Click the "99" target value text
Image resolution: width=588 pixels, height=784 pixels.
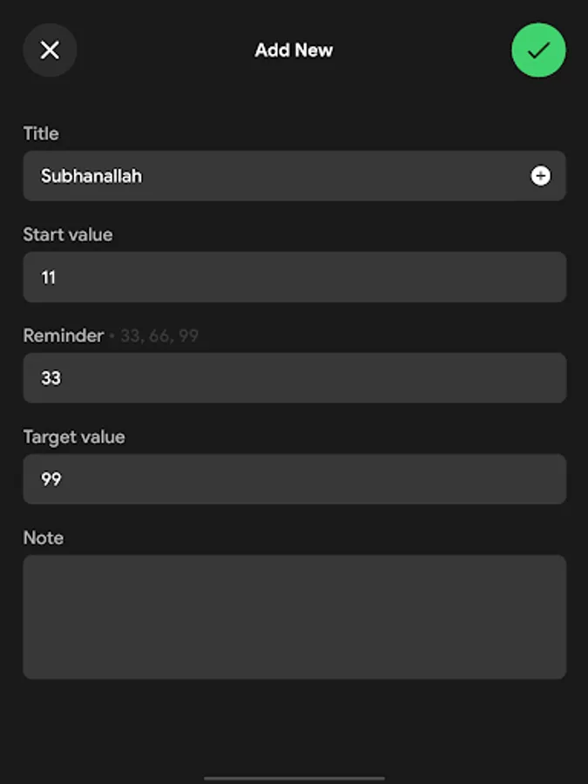pos(51,479)
